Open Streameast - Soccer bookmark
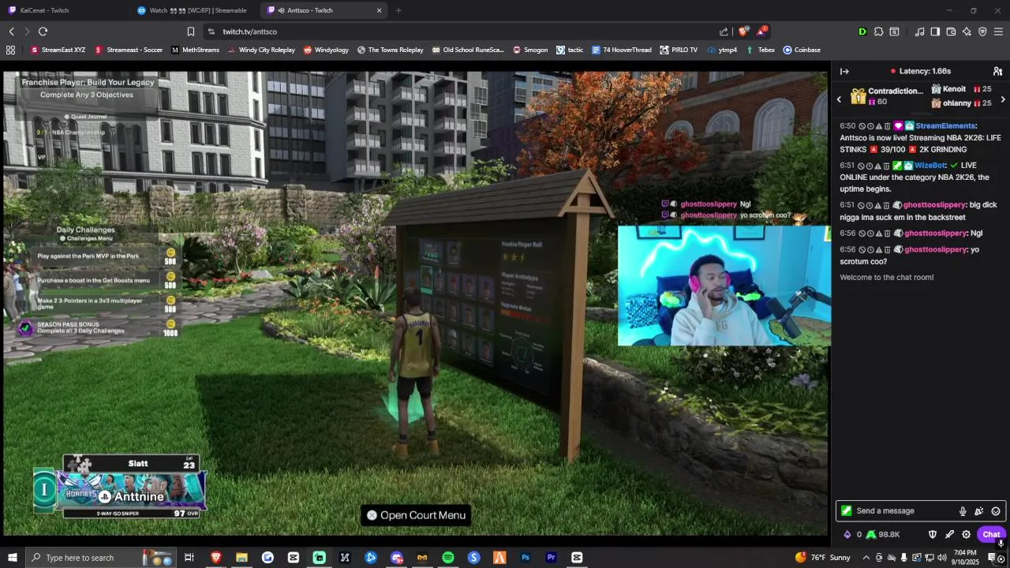This screenshot has height=568, width=1010. click(129, 50)
